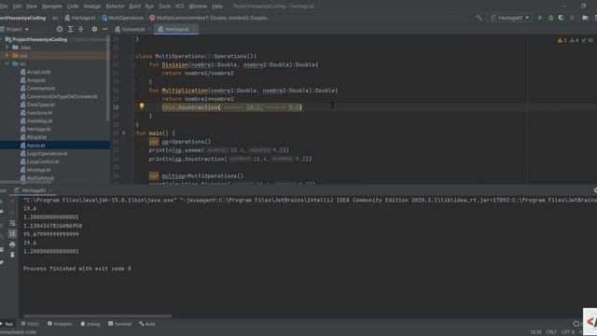
Task: Select the Heritage tab in Run panel
Action: tap(34, 190)
